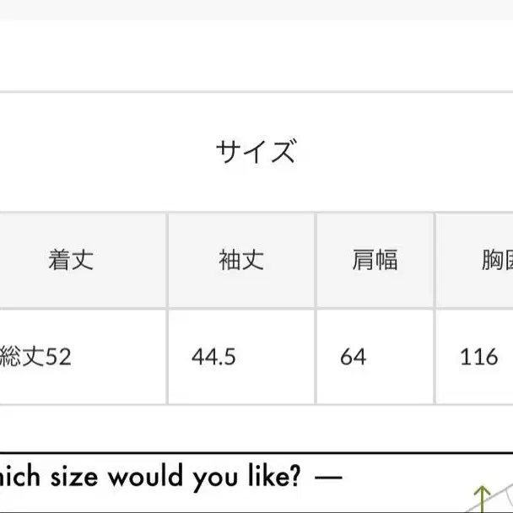Select the 肩幅 column header
513x513 pixels.
[x=375, y=260]
